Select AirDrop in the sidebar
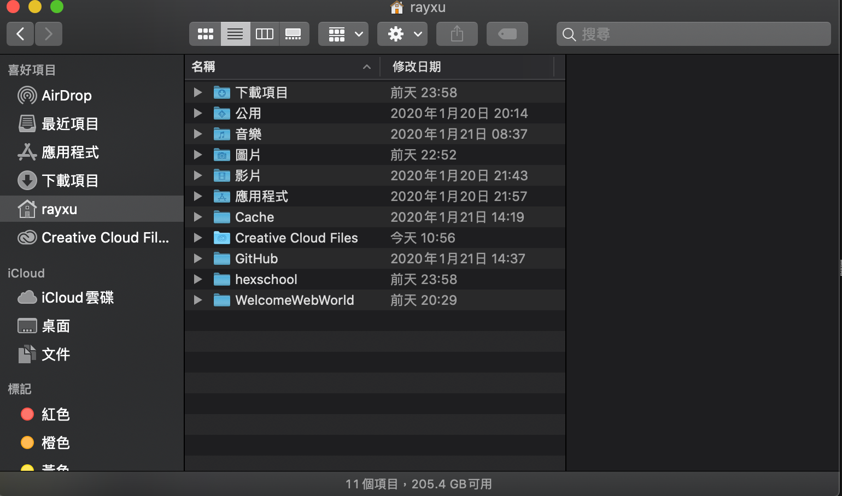This screenshot has height=496, width=842. click(x=92, y=96)
